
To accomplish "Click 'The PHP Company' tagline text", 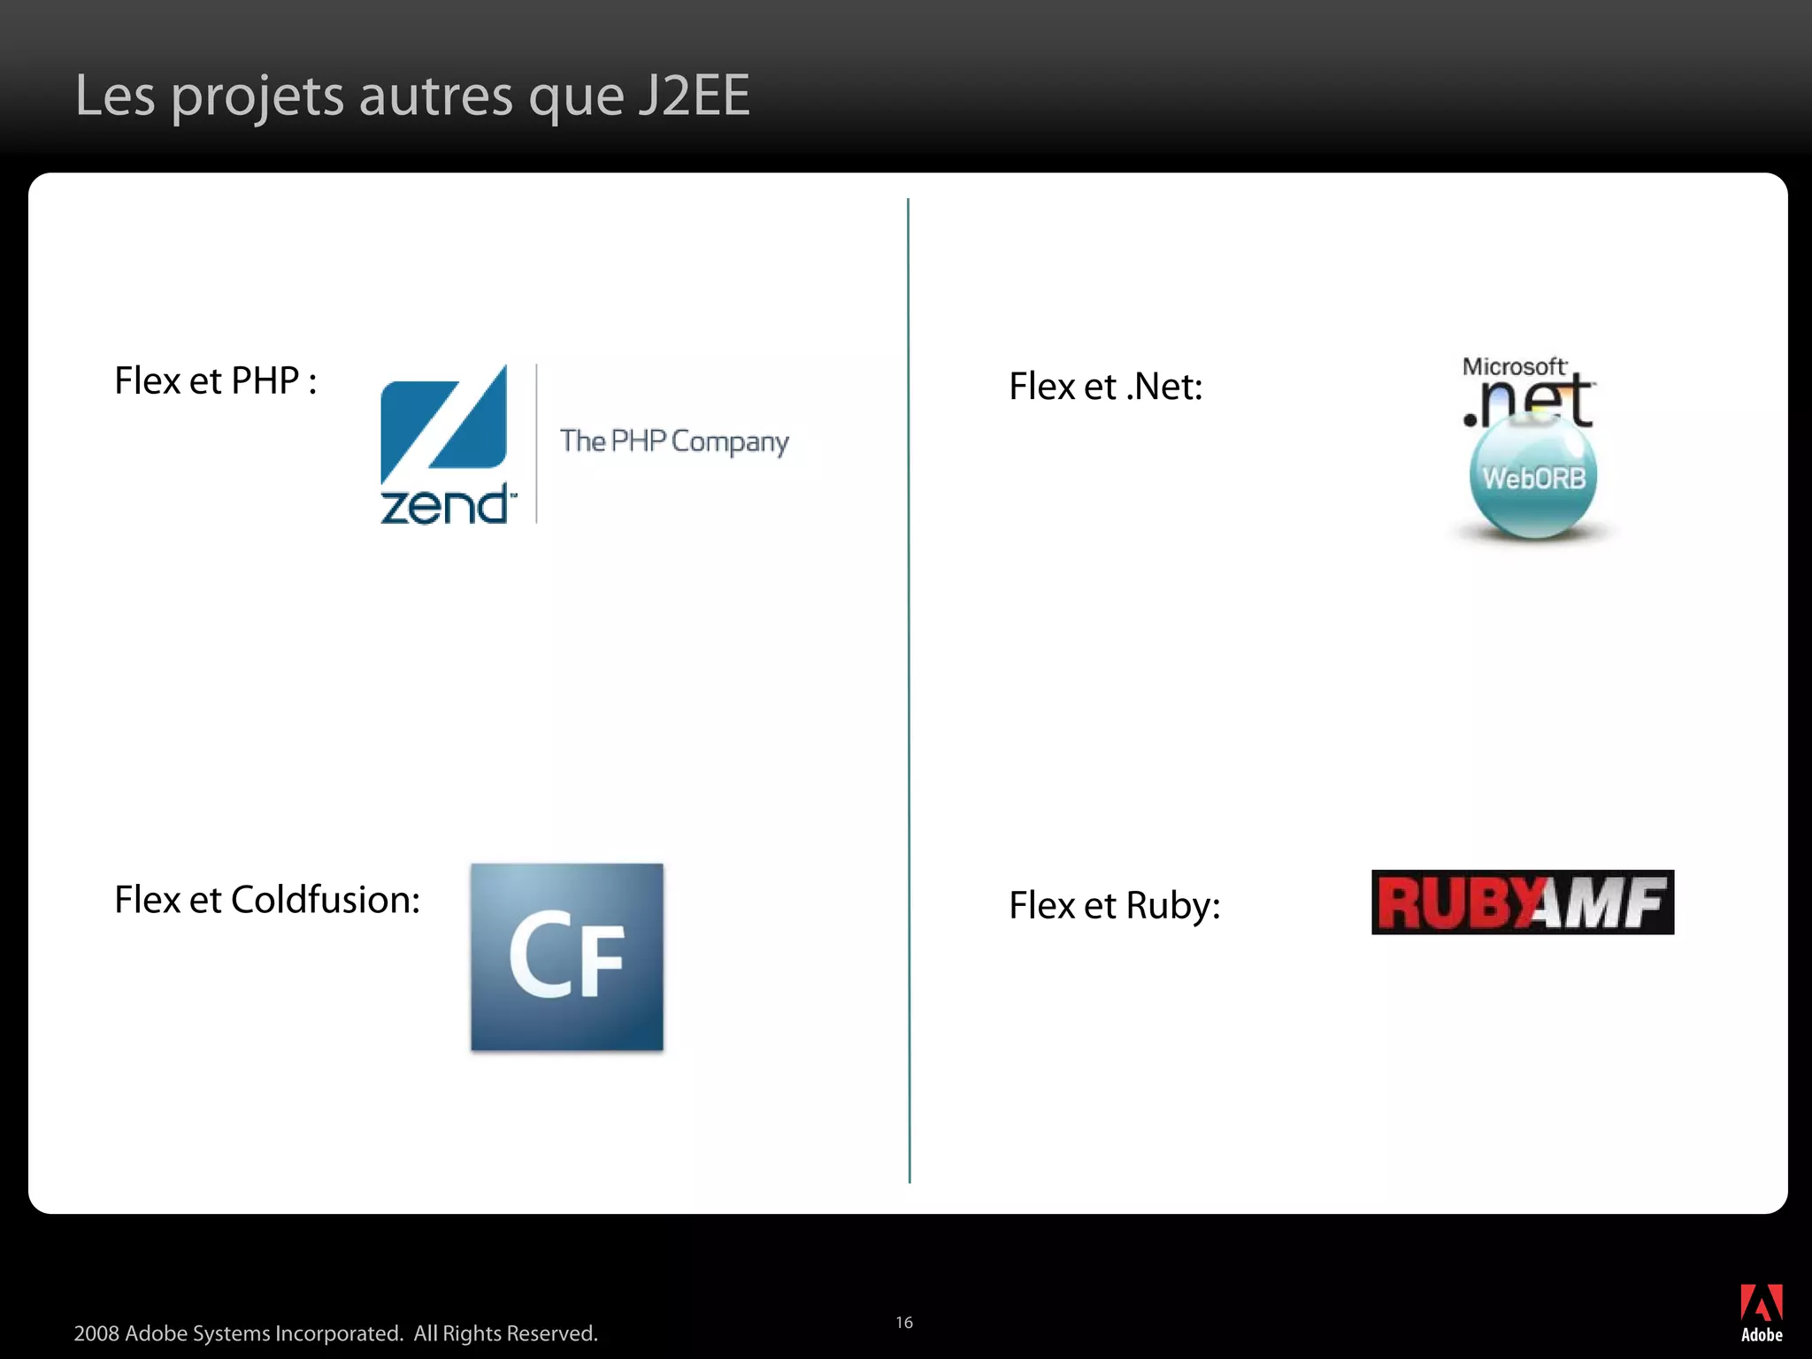I will coord(674,441).
